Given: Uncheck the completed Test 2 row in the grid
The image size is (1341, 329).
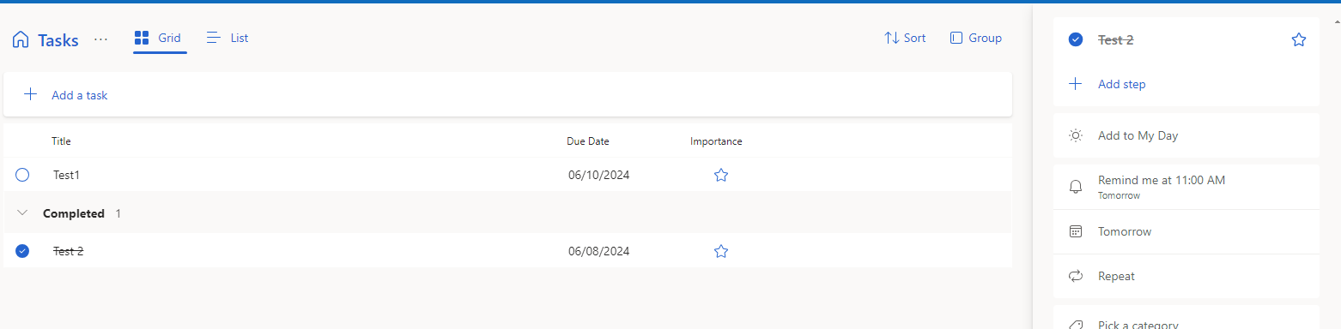Looking at the screenshot, I should (x=22, y=251).
